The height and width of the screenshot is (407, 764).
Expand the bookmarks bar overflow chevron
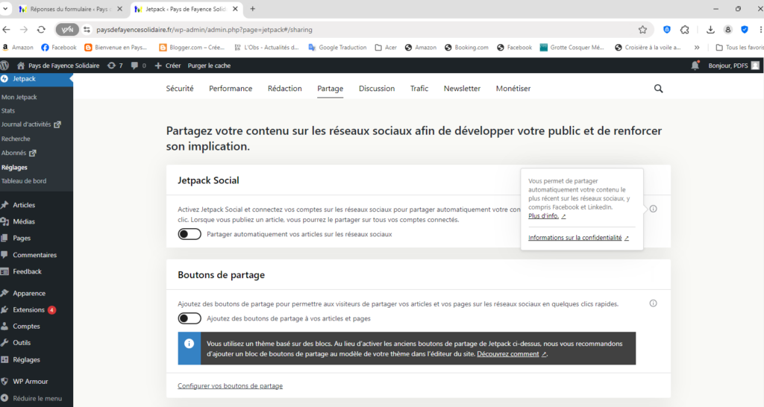point(697,47)
